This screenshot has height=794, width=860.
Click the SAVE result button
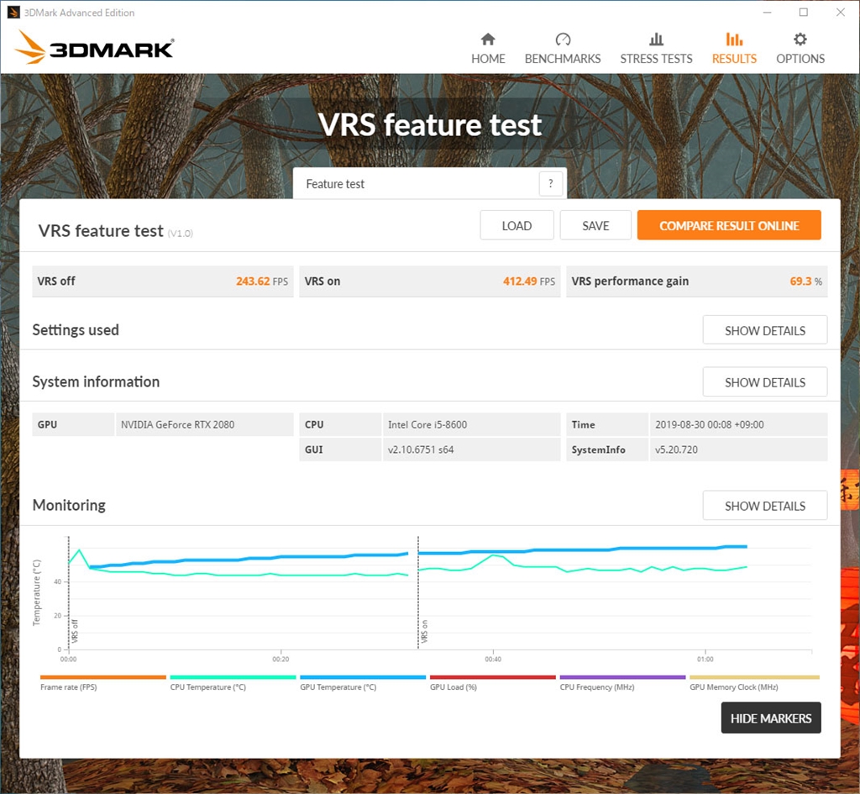pos(595,225)
